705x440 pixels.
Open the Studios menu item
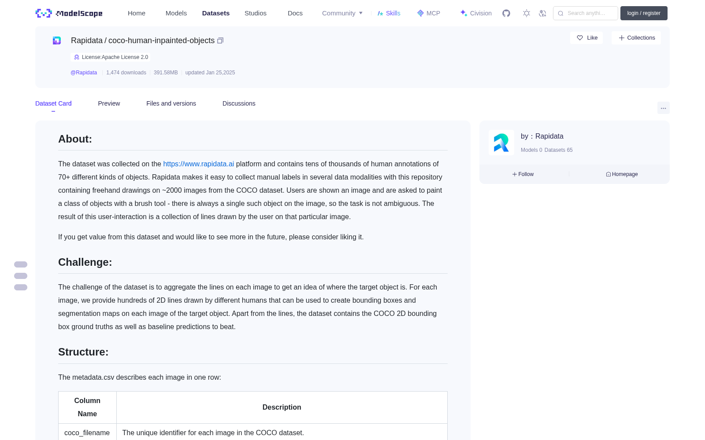click(x=256, y=13)
